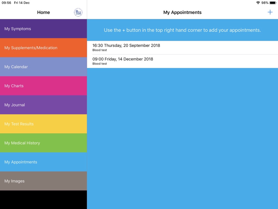
Task: Open My Supplements/Medication section
Action: (43, 48)
